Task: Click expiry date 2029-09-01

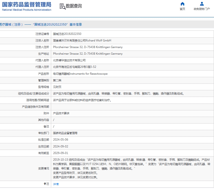Action: coord(61,153)
